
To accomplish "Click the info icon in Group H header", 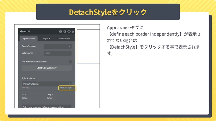I will [64, 32].
